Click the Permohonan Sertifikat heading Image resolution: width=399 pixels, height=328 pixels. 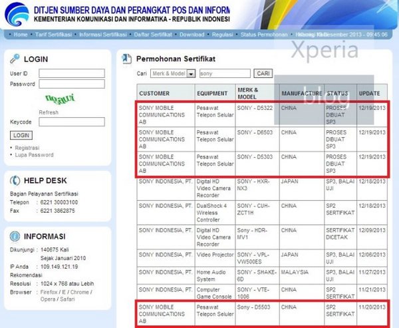[176, 59]
